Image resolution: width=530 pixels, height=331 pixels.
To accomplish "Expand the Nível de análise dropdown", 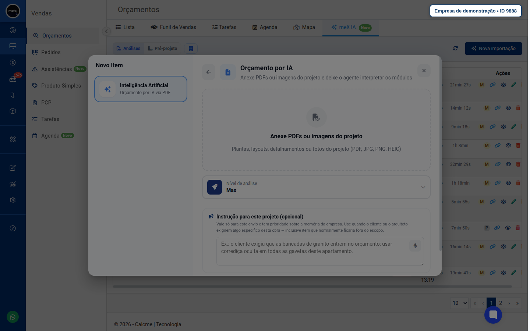I will (x=316, y=187).
